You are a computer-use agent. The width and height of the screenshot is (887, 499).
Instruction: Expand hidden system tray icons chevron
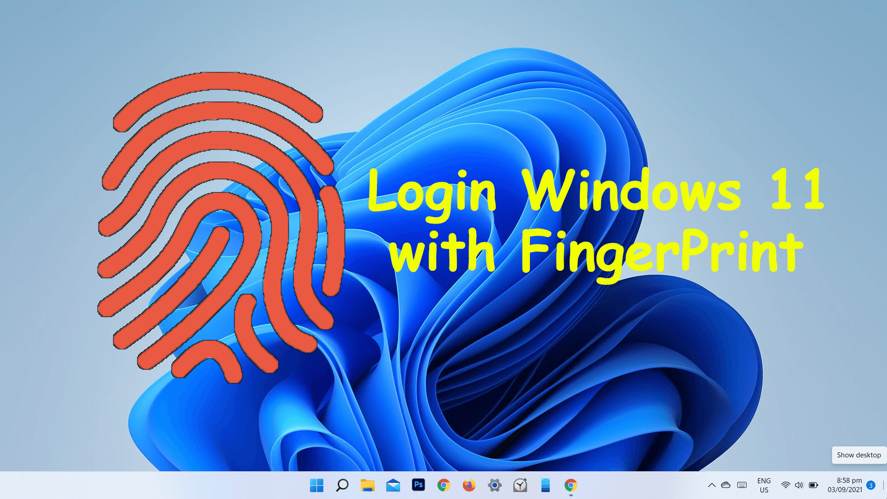click(x=712, y=485)
